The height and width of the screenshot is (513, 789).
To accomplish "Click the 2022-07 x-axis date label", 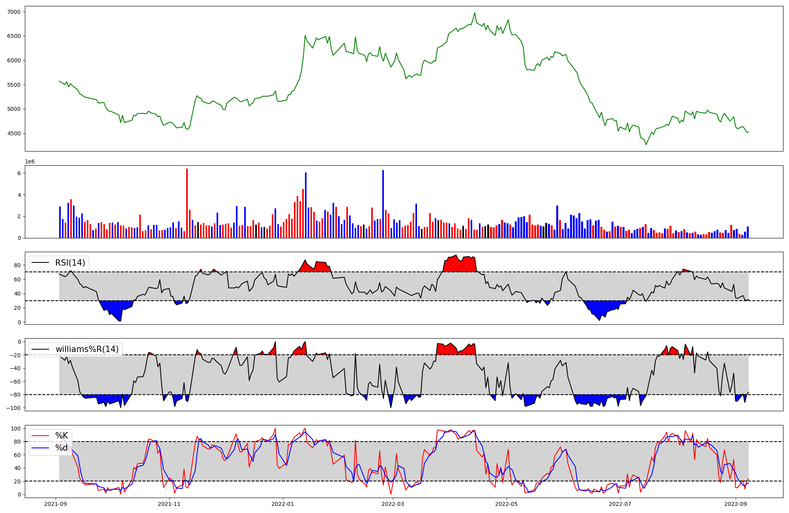I will [620, 504].
